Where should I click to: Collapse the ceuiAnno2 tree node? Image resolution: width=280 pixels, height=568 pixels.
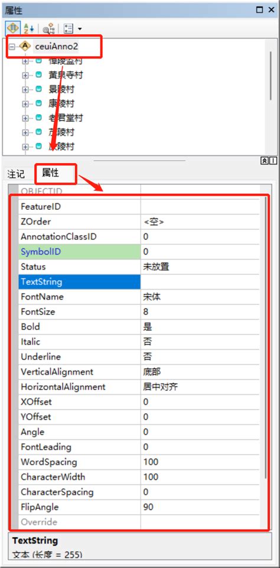(x=12, y=47)
